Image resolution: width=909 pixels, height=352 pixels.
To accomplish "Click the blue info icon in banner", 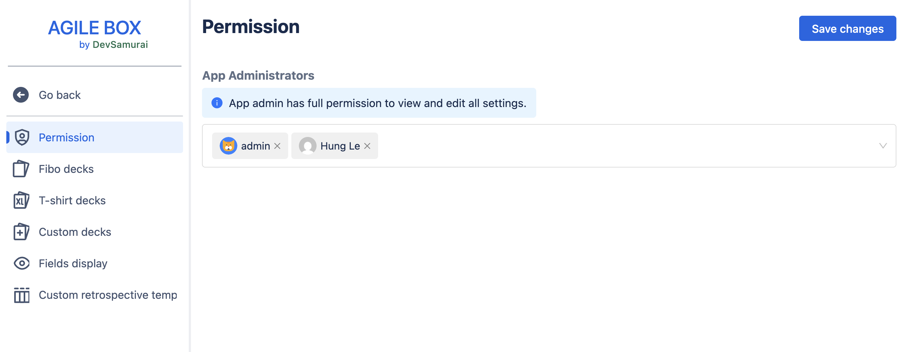I will pos(217,103).
